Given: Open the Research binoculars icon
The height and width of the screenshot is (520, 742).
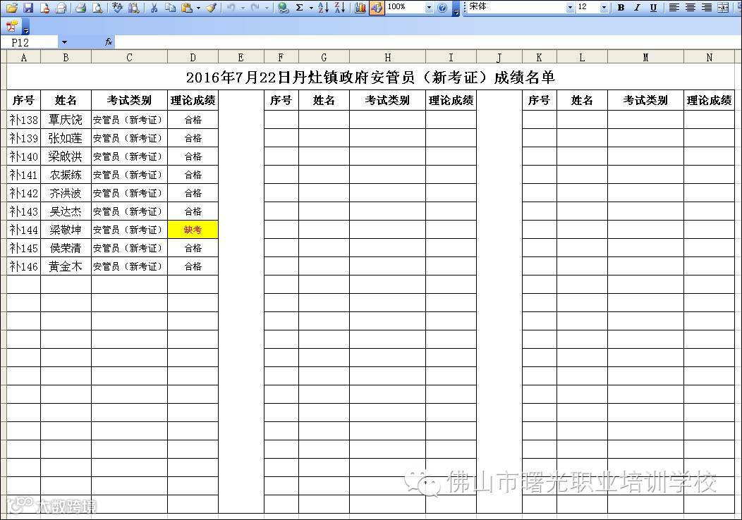Looking at the screenshot, I should 134,8.
